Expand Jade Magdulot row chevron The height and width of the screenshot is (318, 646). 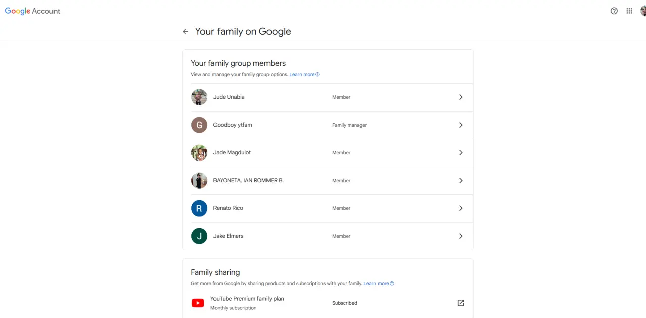[461, 153]
